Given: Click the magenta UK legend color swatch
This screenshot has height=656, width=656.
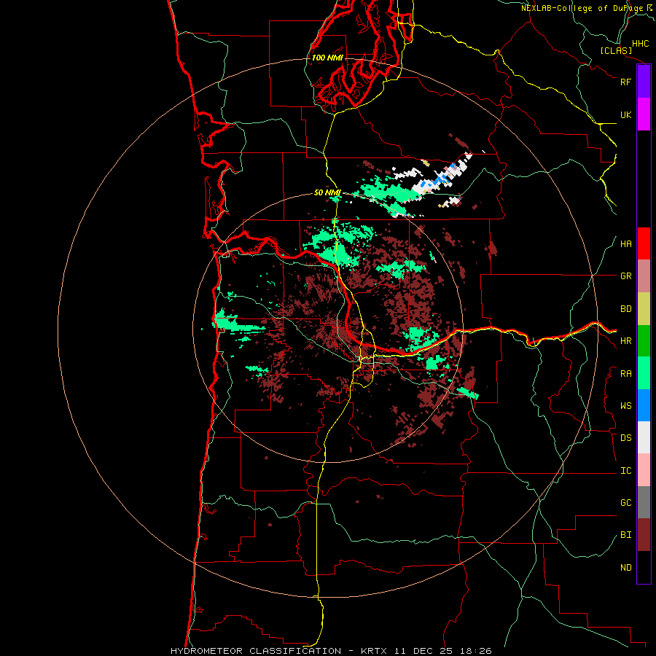Looking at the screenshot, I should click(x=644, y=114).
